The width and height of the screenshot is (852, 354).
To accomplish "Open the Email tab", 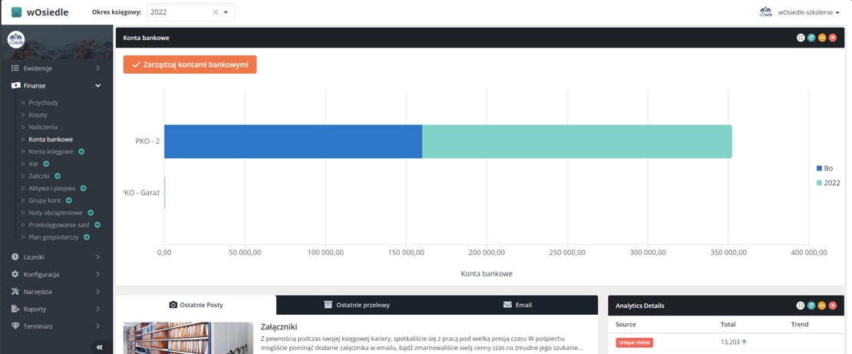I will tap(517, 305).
